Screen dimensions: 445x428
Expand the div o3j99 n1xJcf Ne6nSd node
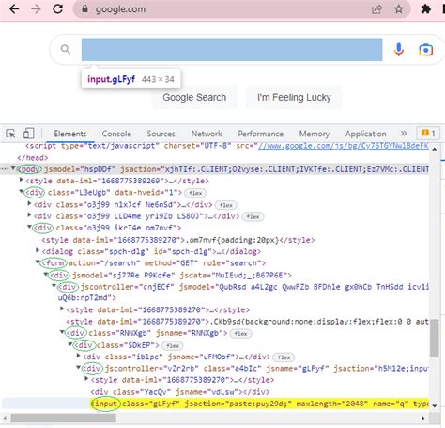(29, 203)
